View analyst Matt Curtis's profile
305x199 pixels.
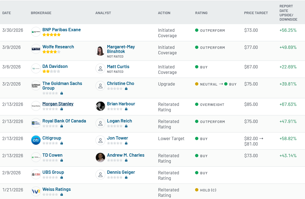coord(118,67)
